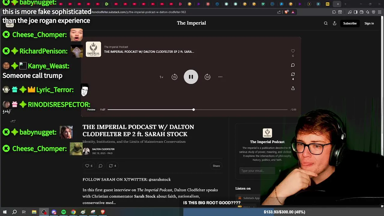Open Windows taskbar search
Screen dimensions: 384x216
pos(14,212)
